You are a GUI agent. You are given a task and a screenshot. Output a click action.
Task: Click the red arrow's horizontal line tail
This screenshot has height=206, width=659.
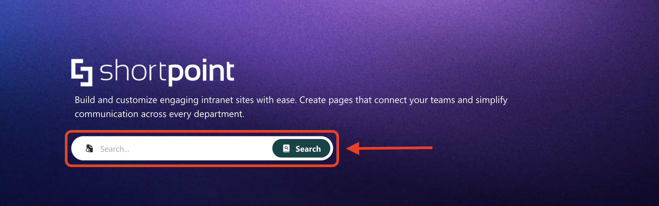coord(396,148)
